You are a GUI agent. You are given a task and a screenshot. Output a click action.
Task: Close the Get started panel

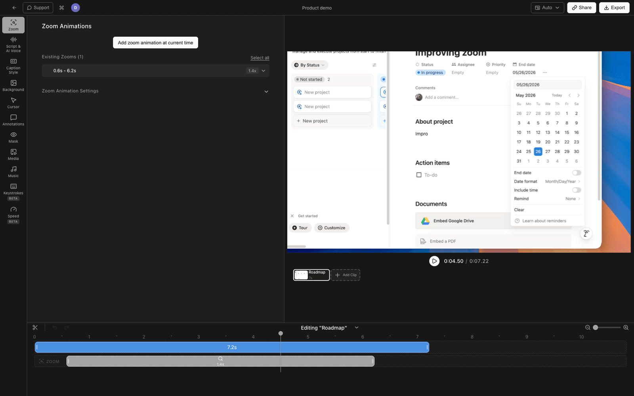pos(292,216)
